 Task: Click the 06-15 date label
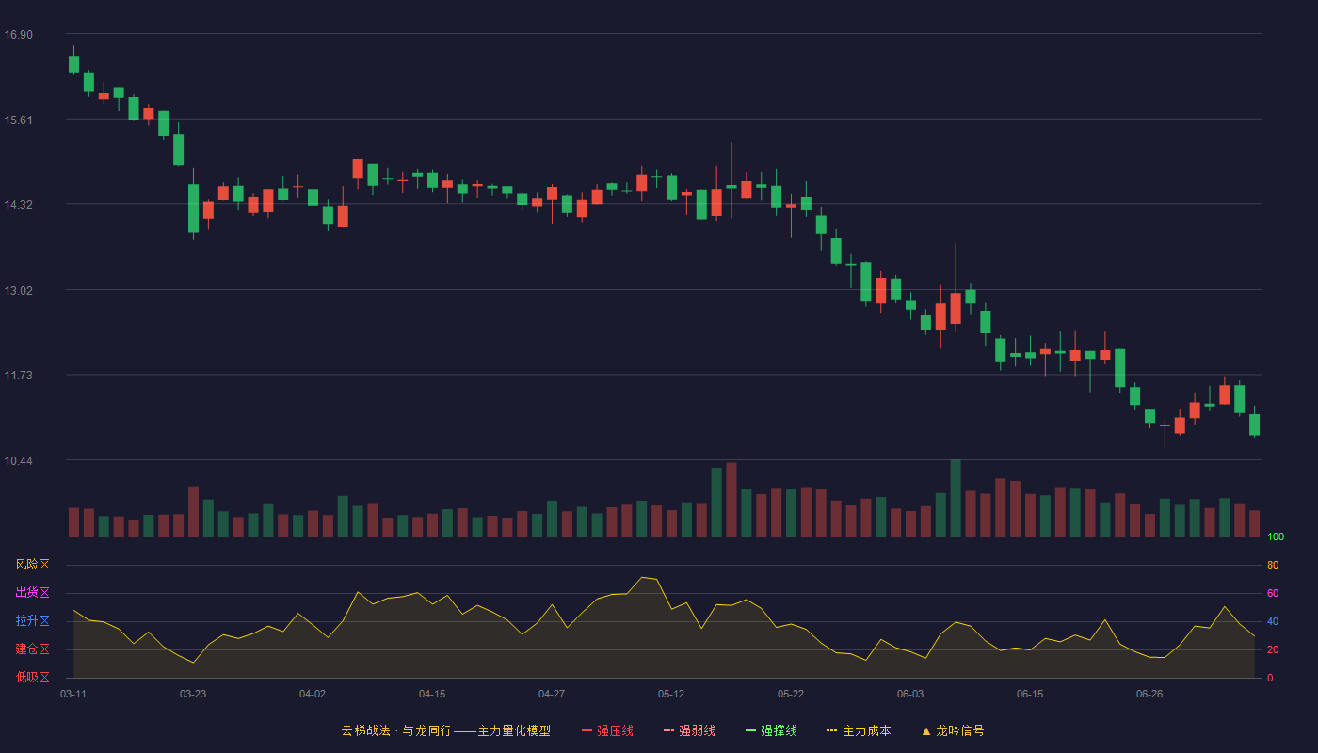pos(1030,694)
